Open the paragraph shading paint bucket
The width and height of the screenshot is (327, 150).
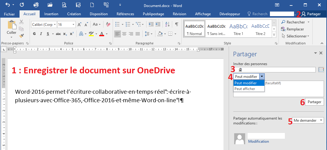point(160,34)
